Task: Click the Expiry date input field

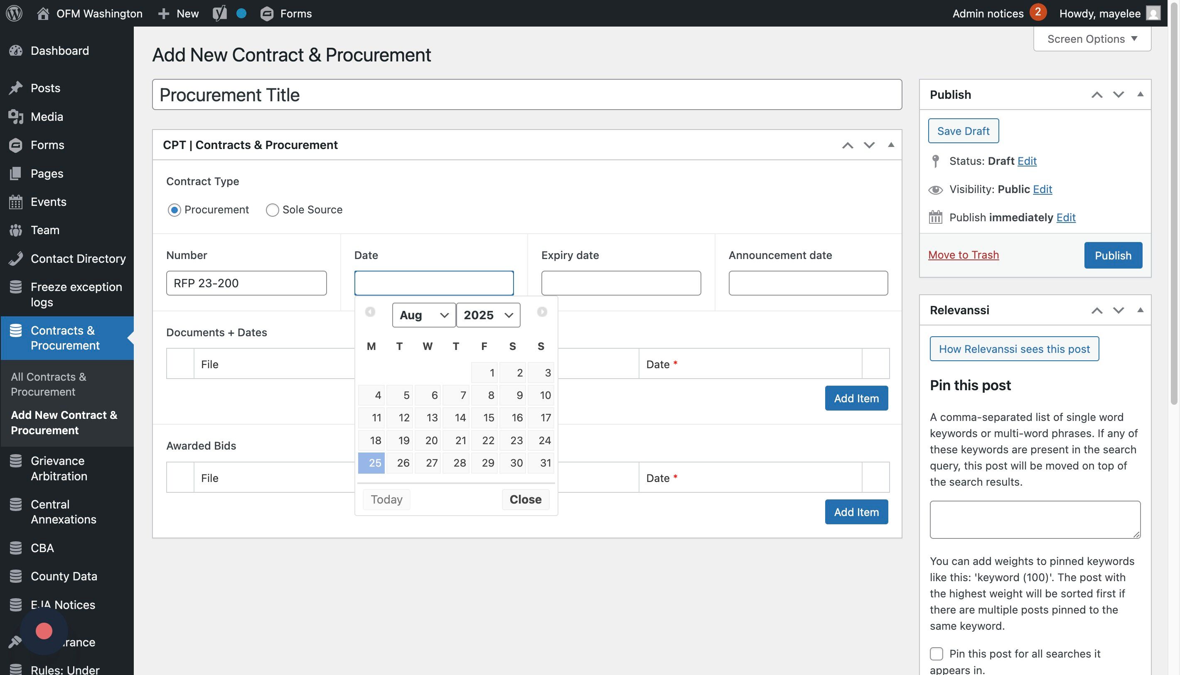Action: click(x=620, y=283)
